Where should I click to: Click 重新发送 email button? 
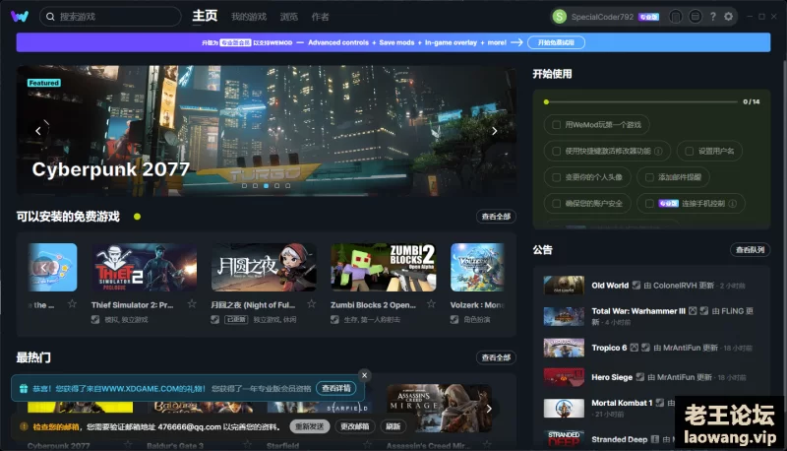coord(310,426)
